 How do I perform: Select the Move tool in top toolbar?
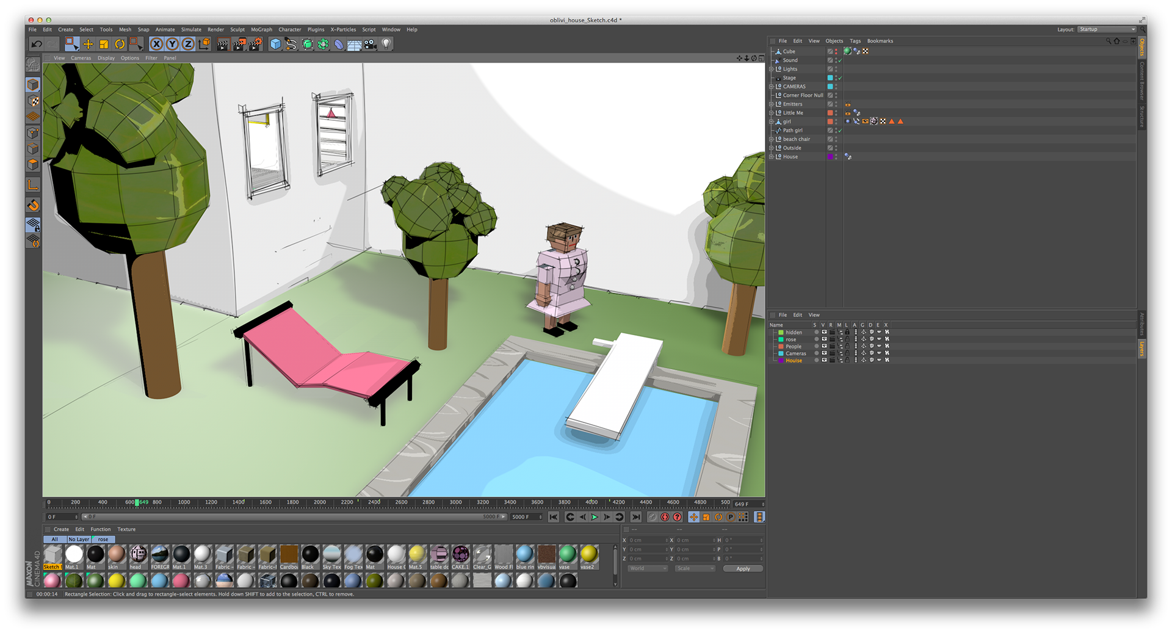[88, 44]
